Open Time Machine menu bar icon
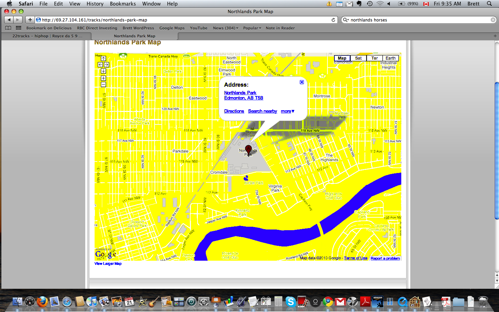 coord(370,4)
